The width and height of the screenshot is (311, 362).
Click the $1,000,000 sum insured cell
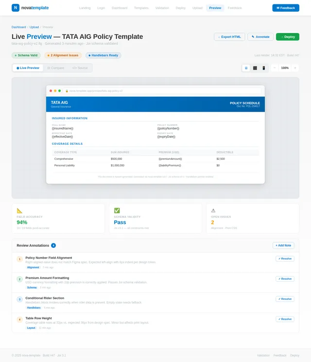point(118,165)
